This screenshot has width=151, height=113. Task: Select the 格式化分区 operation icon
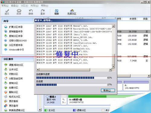pyautogui.click(x=6, y=97)
